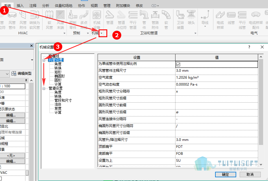Select 矩形 under 风管设置

pyautogui.click(x=58, y=72)
